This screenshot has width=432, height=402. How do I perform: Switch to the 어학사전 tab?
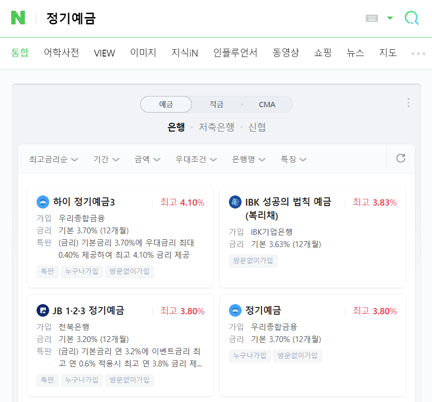(x=61, y=53)
